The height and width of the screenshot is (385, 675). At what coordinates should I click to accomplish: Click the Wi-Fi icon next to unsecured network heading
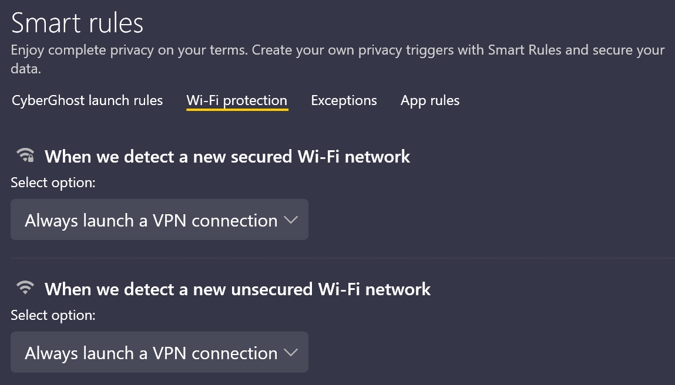[25, 288]
